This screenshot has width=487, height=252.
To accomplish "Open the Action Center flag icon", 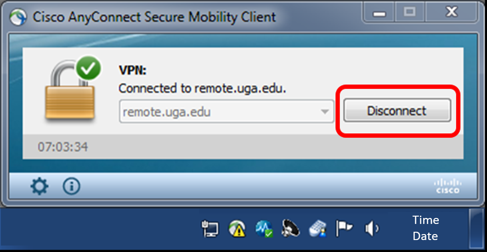I will [344, 229].
